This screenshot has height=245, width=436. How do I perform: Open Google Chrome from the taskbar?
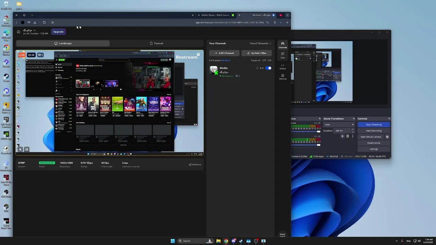pos(226,241)
